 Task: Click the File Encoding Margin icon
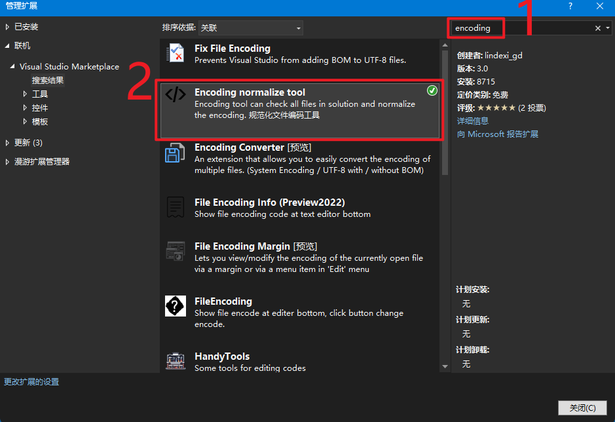click(176, 251)
